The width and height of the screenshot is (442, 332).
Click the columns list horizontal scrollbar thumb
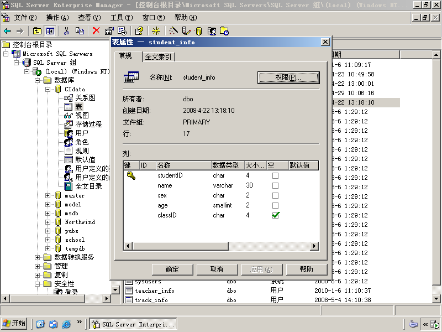[x=181, y=246]
